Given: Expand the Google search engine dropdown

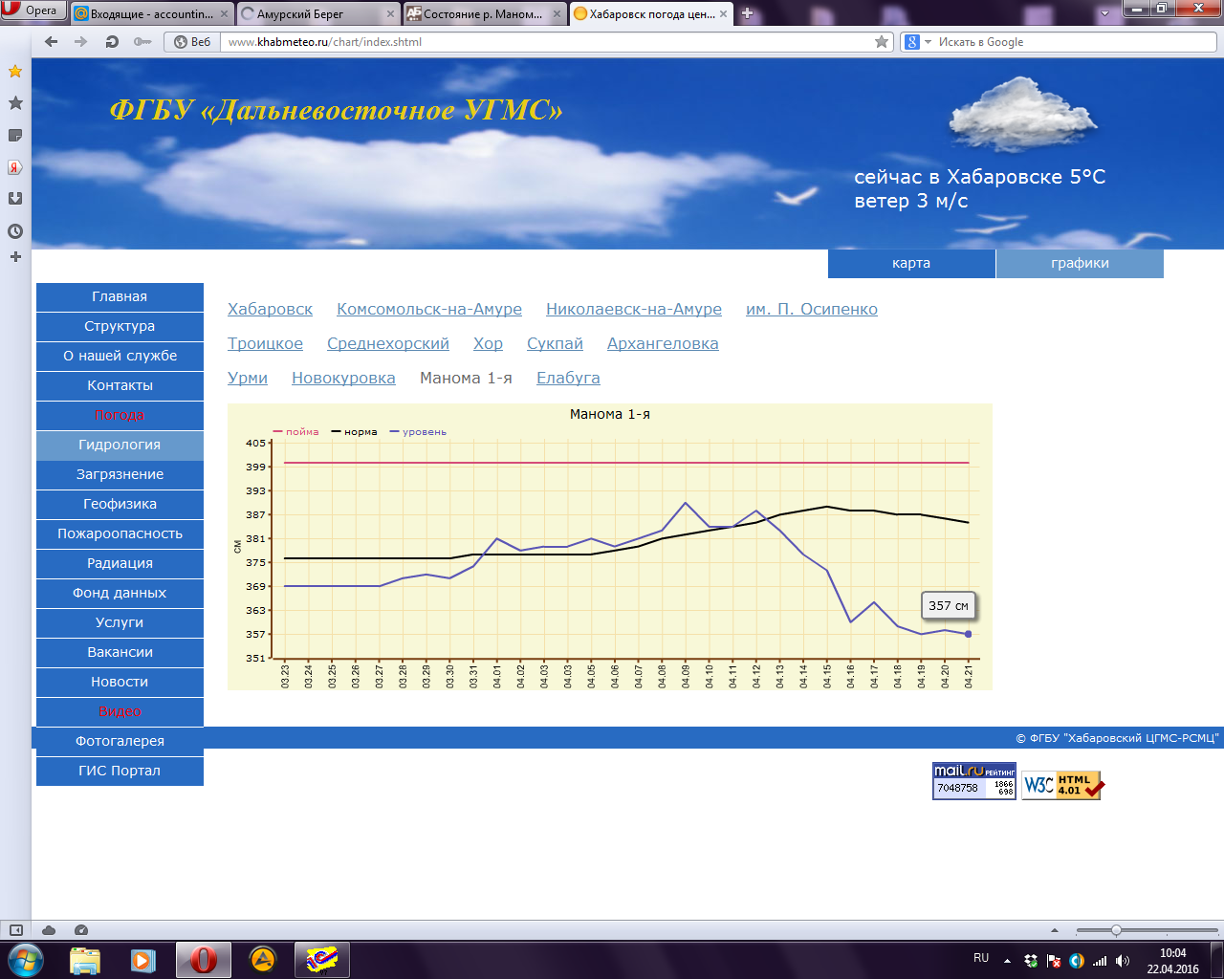Looking at the screenshot, I should [927, 42].
